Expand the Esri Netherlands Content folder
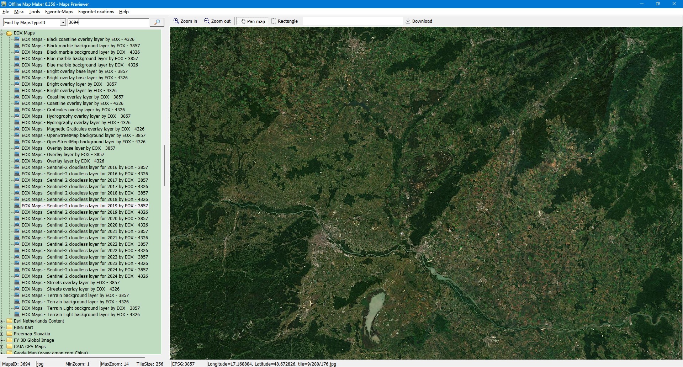The height and width of the screenshot is (367, 683). 2,321
